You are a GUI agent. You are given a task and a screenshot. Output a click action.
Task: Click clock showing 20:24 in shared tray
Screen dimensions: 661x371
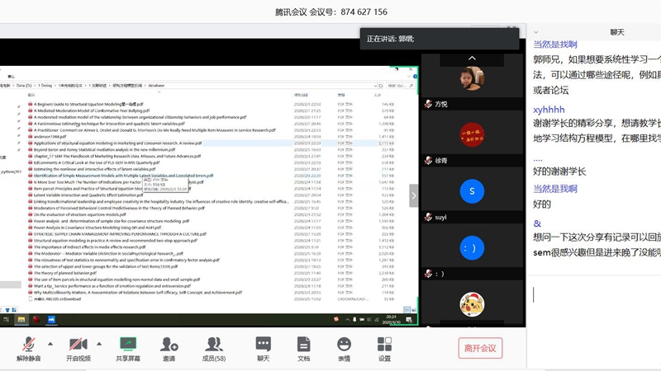(x=391, y=320)
